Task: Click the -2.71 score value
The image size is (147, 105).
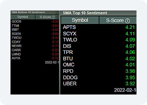Action: (55, 46)
